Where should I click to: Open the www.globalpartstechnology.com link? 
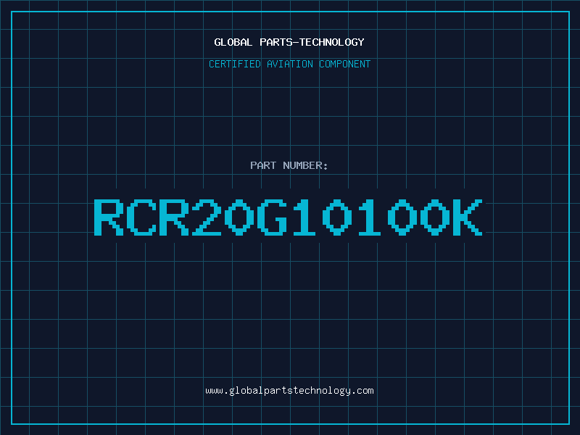289,391
